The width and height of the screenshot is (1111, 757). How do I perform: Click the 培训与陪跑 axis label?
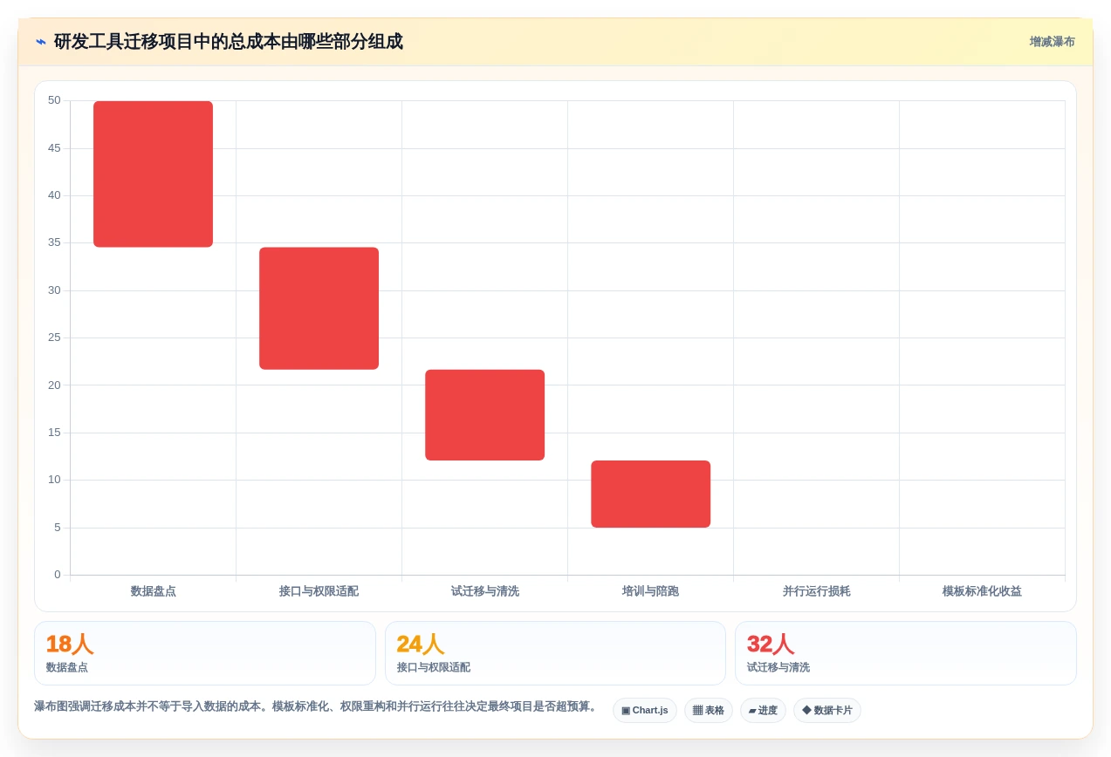tap(650, 591)
